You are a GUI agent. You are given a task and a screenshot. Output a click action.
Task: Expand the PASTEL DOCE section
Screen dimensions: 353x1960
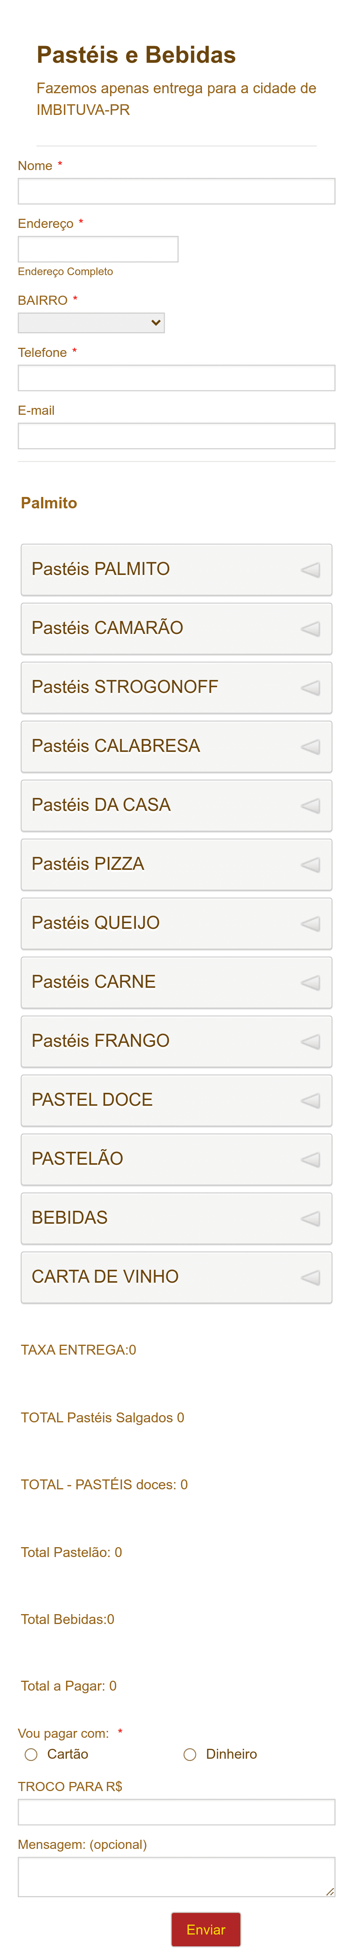pyautogui.click(x=176, y=1100)
